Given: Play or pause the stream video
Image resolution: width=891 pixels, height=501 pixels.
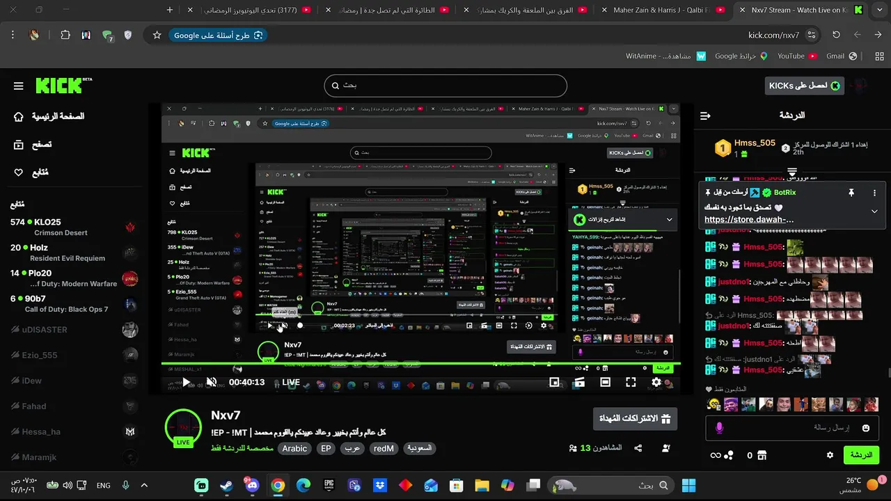Looking at the screenshot, I should (186, 382).
